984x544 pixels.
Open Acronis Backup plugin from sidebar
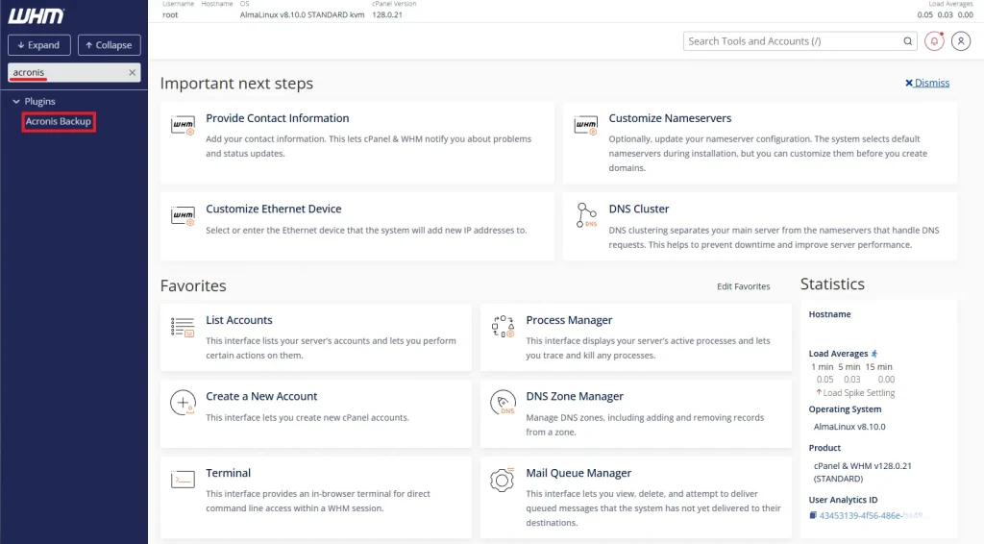click(x=59, y=122)
